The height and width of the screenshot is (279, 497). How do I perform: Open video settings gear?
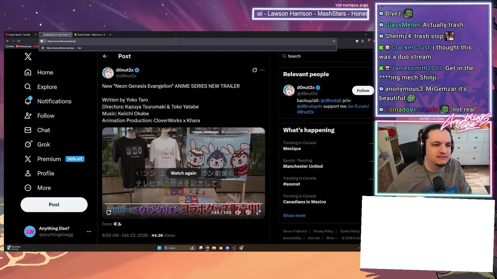point(248,212)
